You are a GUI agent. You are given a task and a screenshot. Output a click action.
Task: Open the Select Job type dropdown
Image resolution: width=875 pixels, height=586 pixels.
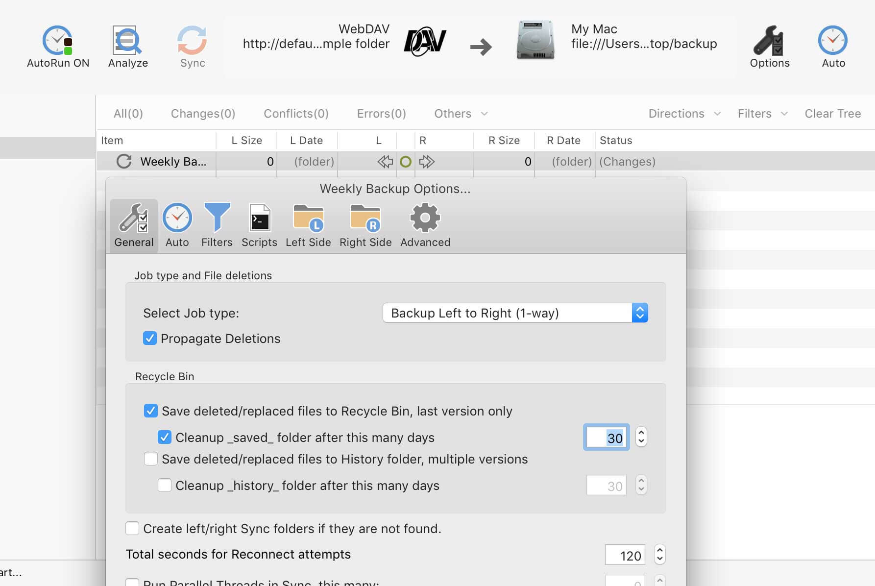[515, 313]
